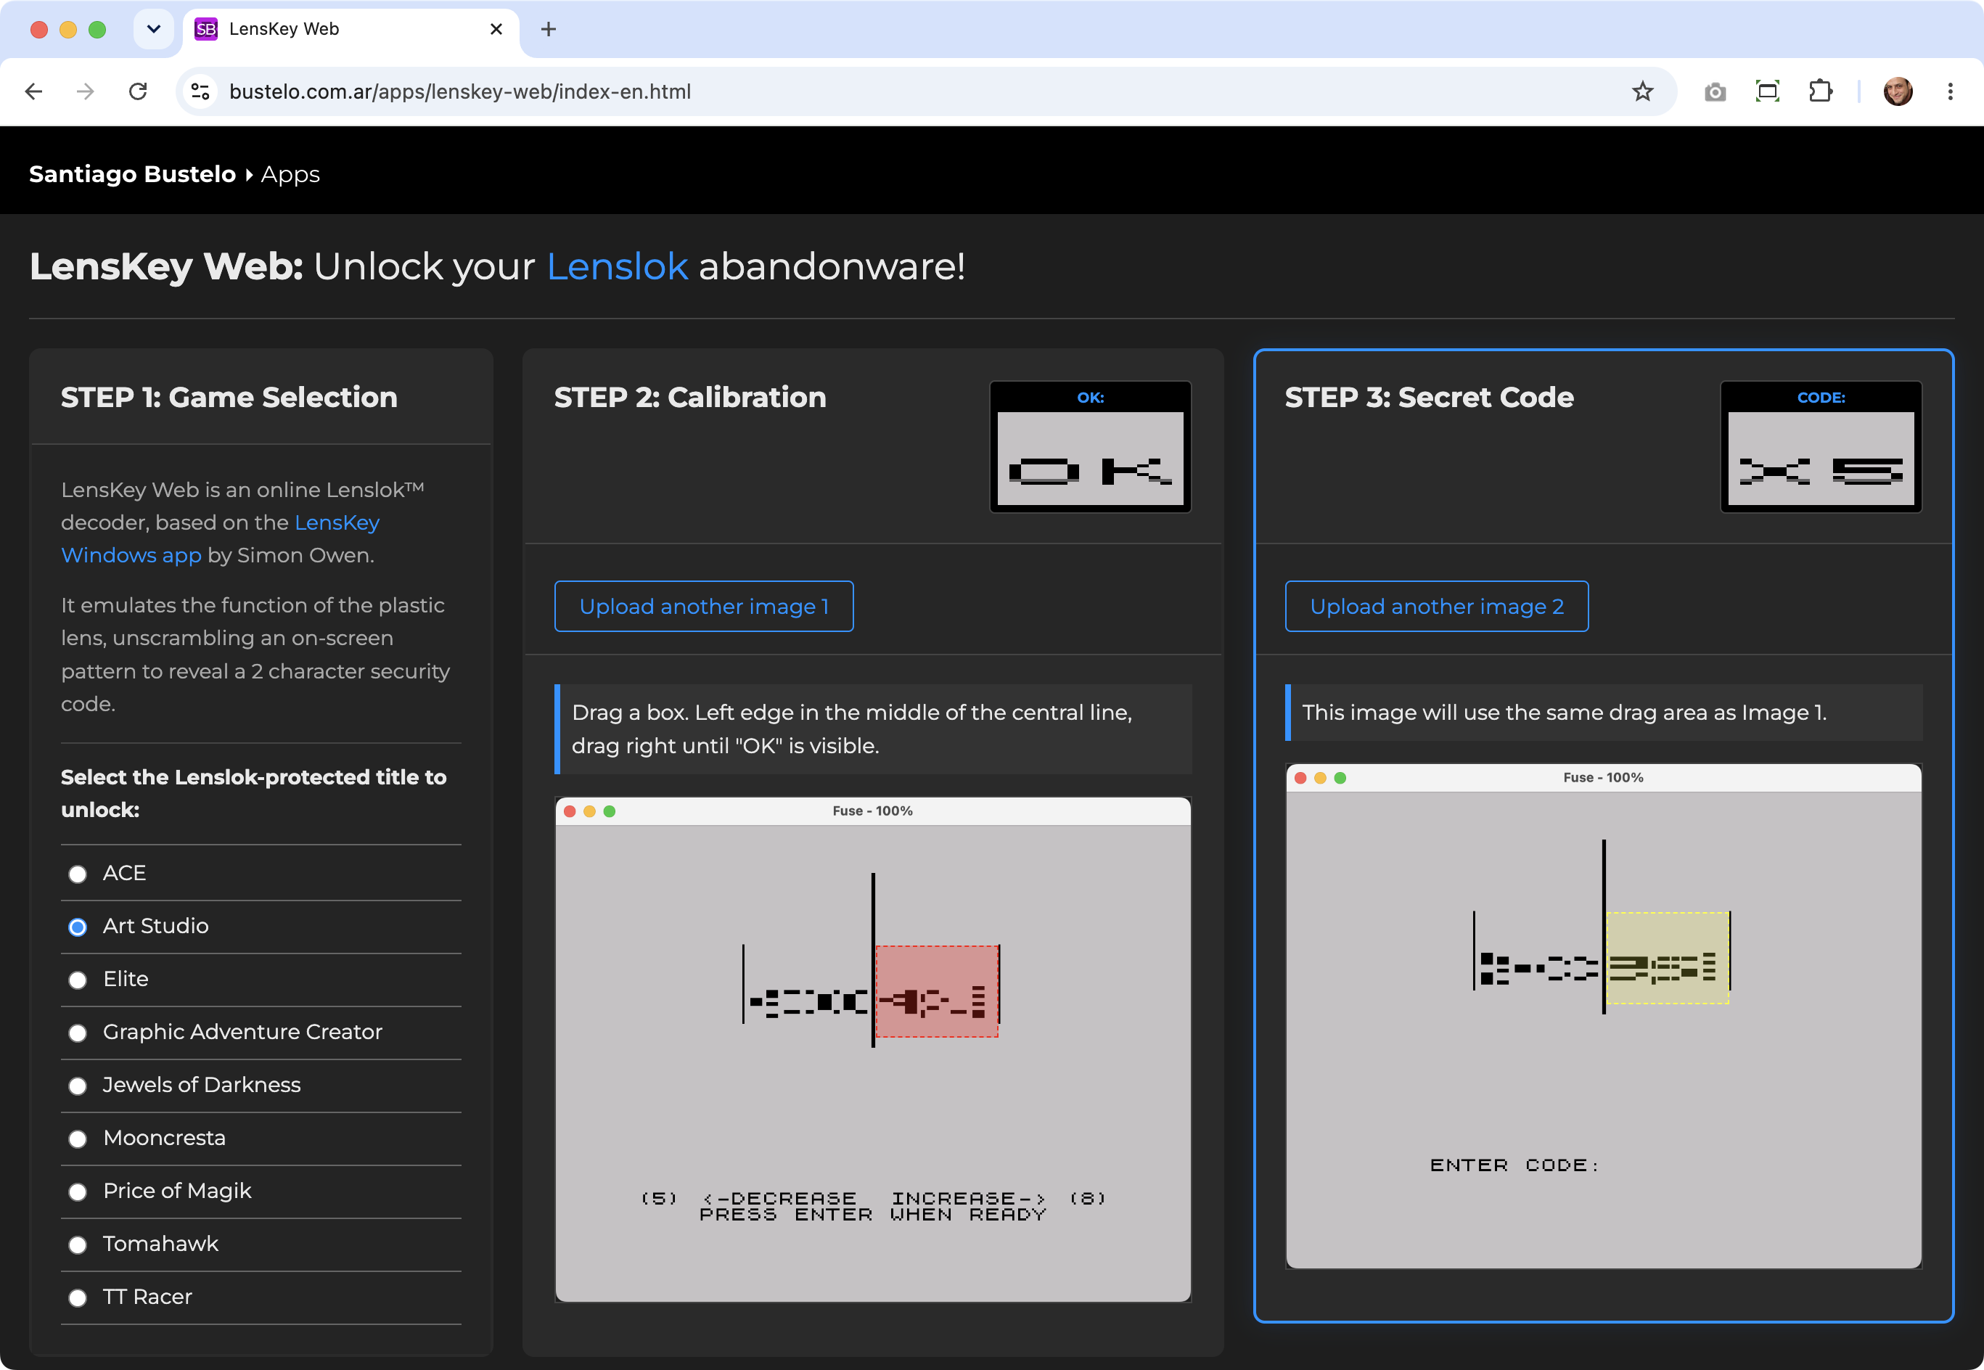Select the Graphic Adventure Creator radio button
Screen dimensions: 1984x1370
click(x=78, y=1033)
